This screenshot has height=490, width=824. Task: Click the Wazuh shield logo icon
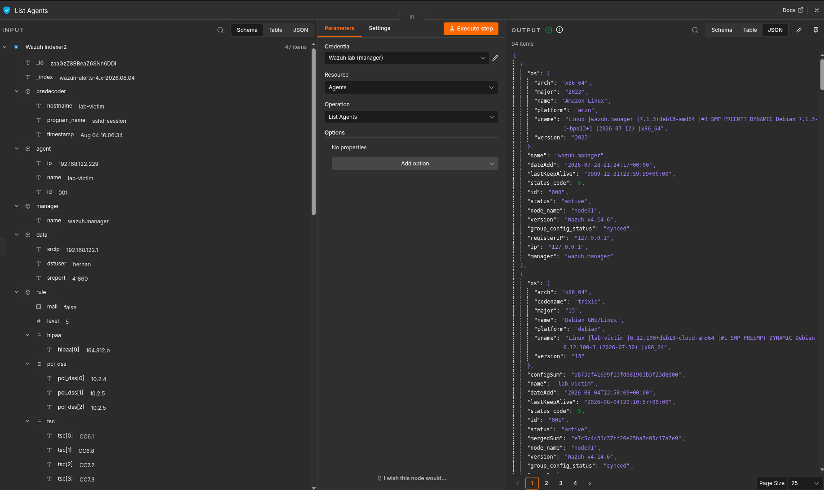coord(7,10)
